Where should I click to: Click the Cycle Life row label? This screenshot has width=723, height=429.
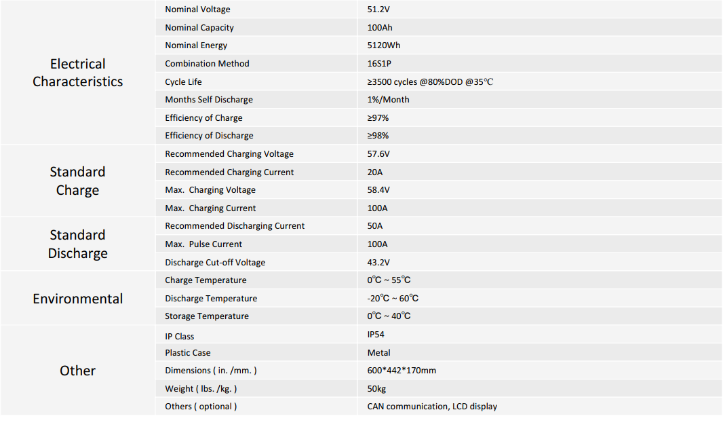click(183, 81)
